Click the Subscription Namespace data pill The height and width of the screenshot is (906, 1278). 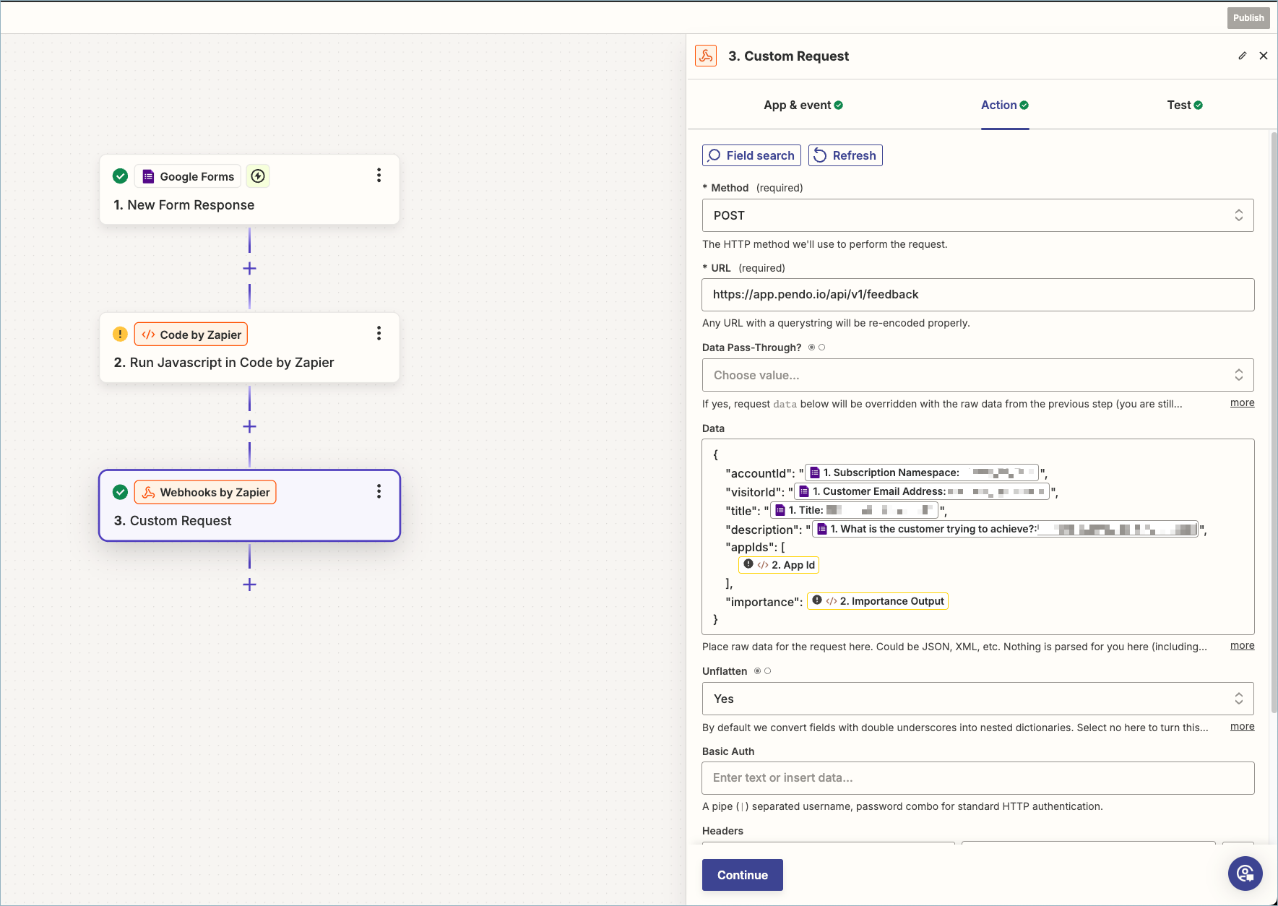click(922, 473)
